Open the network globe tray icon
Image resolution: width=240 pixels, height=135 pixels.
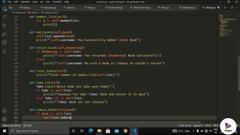[206, 131]
